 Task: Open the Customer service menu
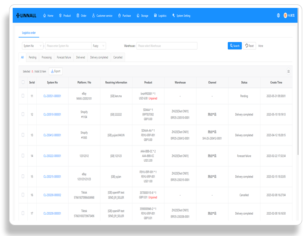[102, 15]
